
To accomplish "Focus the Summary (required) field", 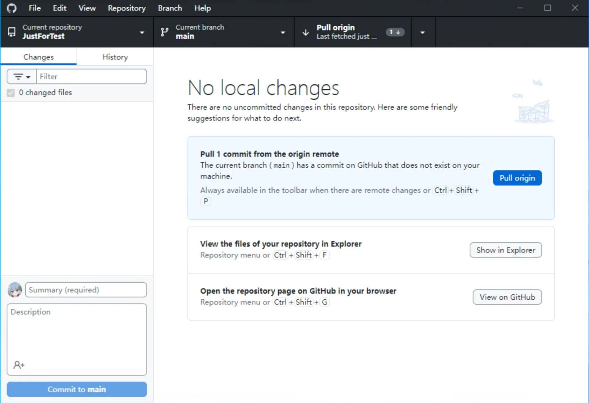I will 86,290.
